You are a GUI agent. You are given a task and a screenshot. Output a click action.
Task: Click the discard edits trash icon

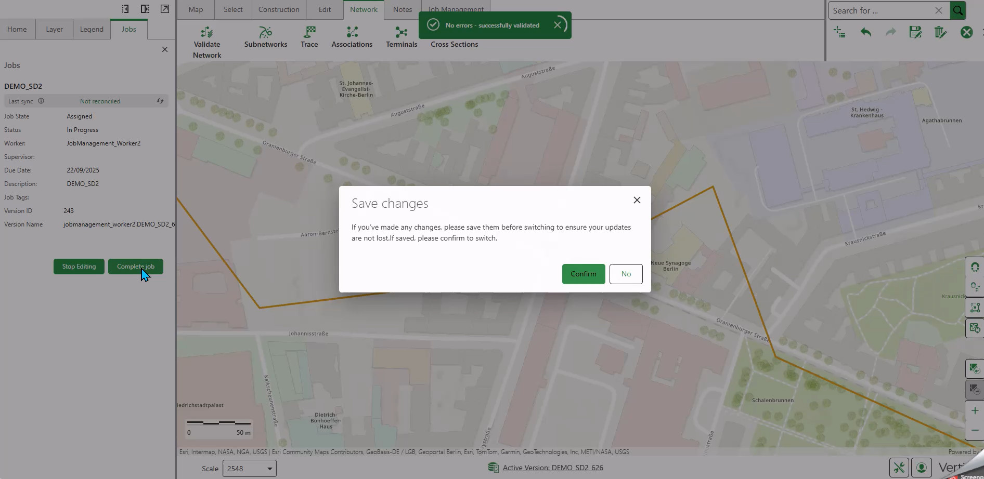940,32
